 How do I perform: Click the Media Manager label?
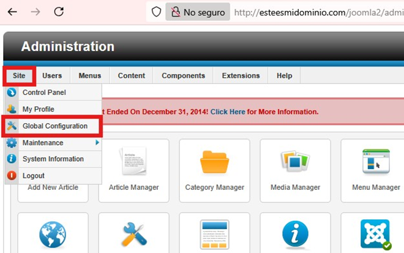(295, 187)
